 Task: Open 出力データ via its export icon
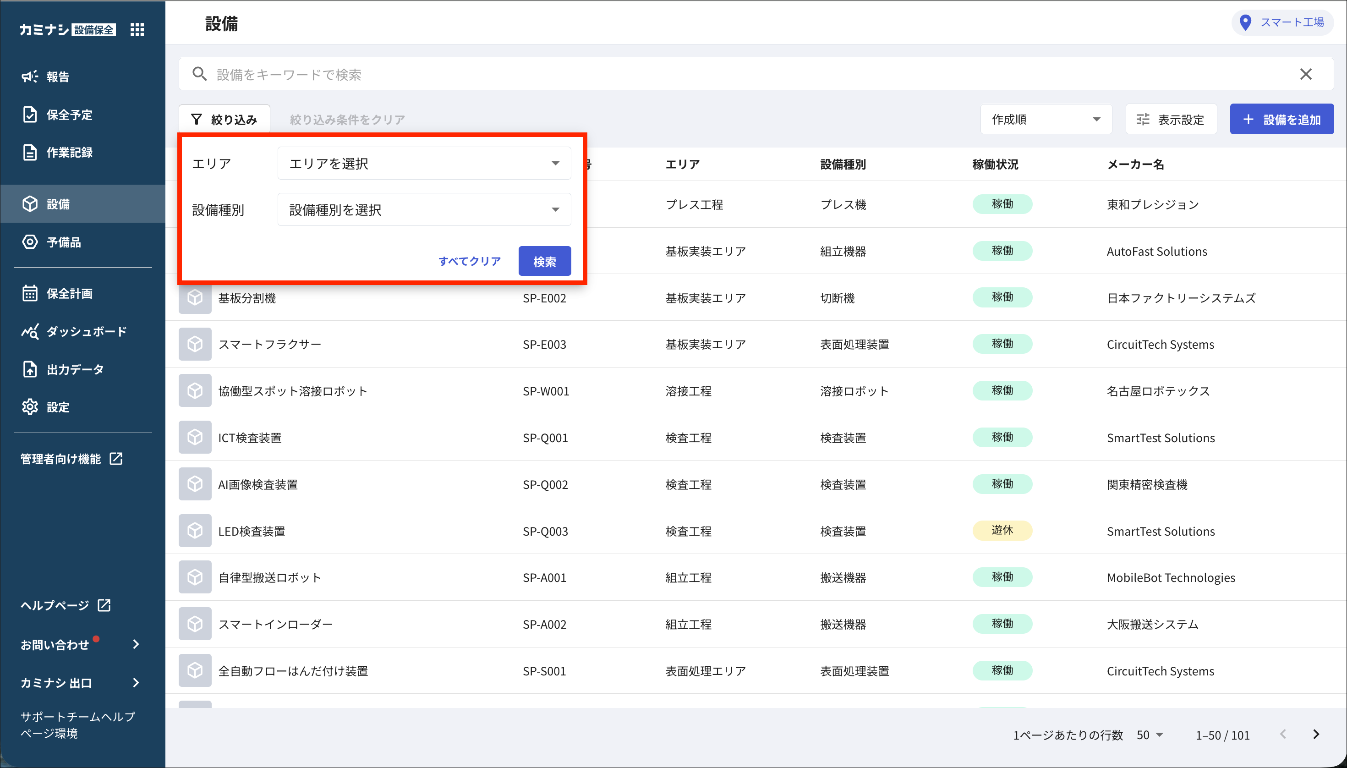(x=30, y=369)
